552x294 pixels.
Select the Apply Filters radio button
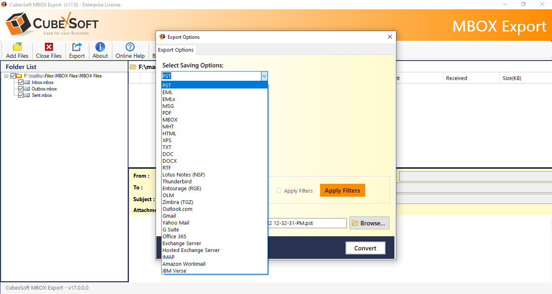click(279, 191)
